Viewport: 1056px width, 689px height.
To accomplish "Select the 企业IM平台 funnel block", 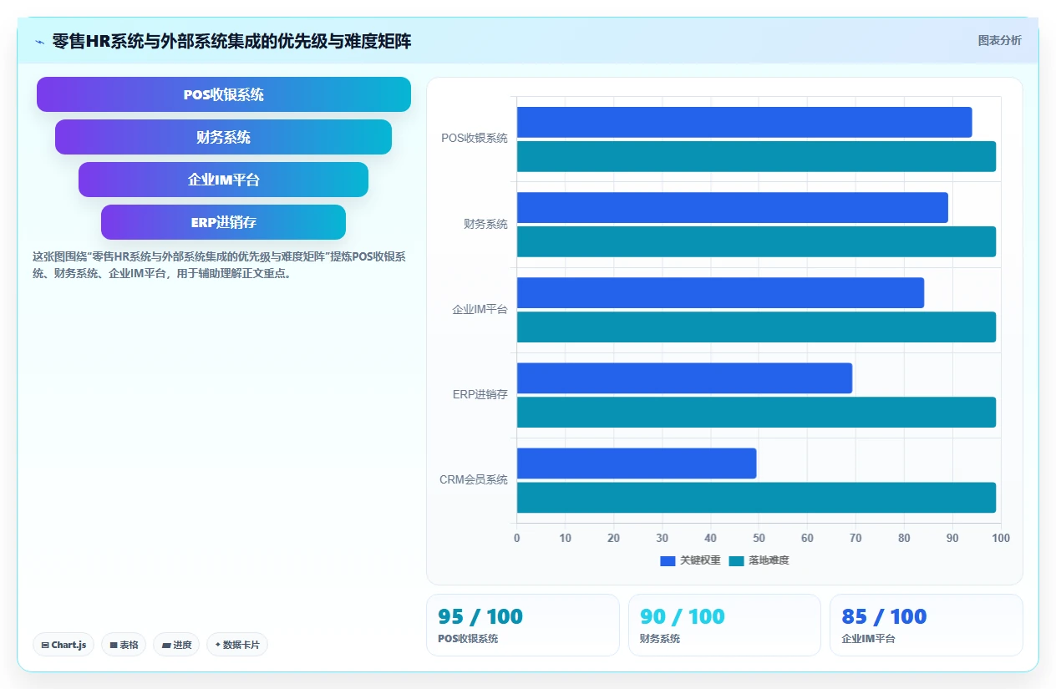I will [x=223, y=180].
